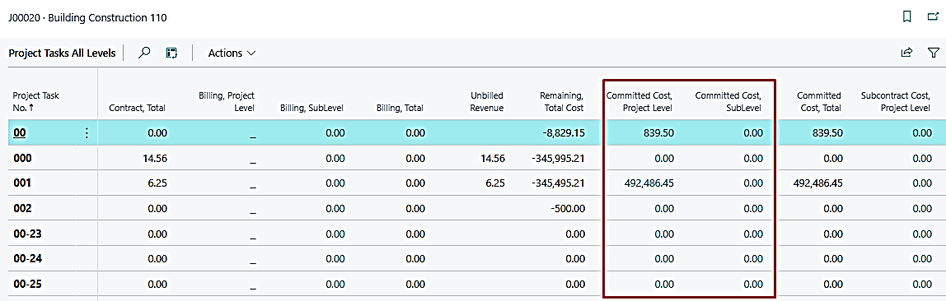
Task: Click the Contract, Total column header
Action: (x=137, y=108)
